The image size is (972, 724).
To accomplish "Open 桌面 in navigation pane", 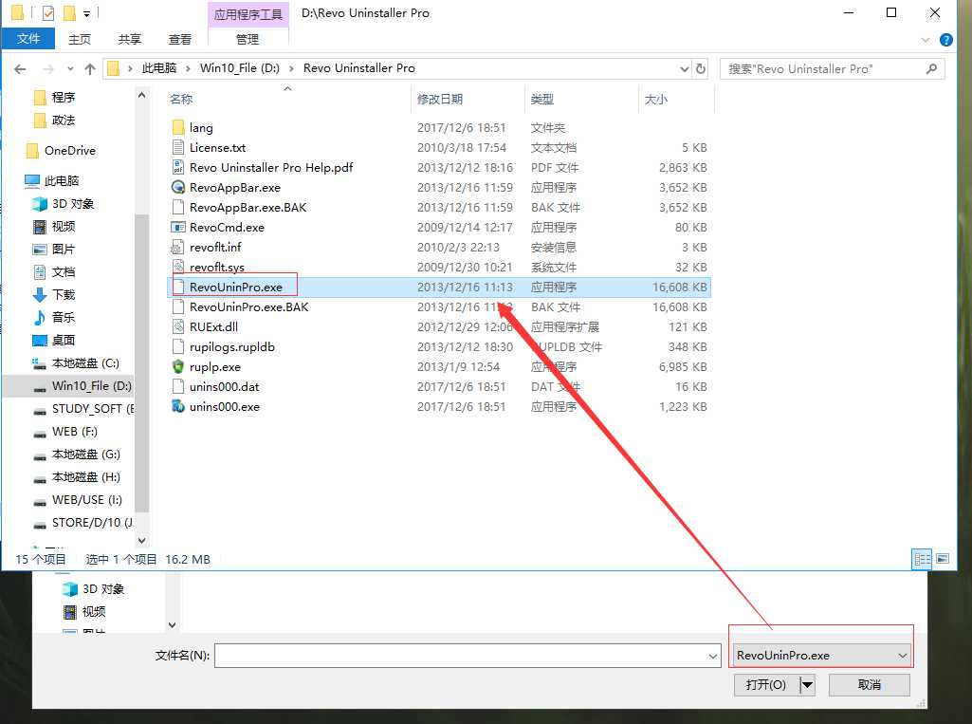I will [63, 341].
